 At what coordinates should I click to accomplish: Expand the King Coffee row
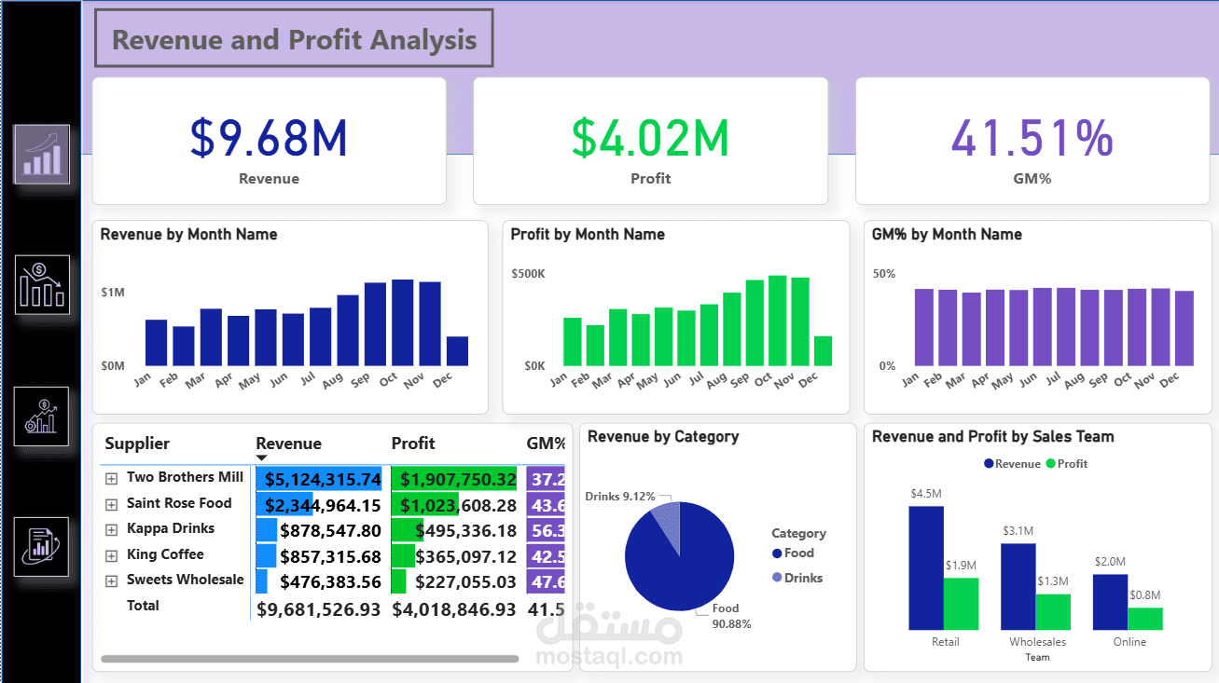[x=111, y=553]
